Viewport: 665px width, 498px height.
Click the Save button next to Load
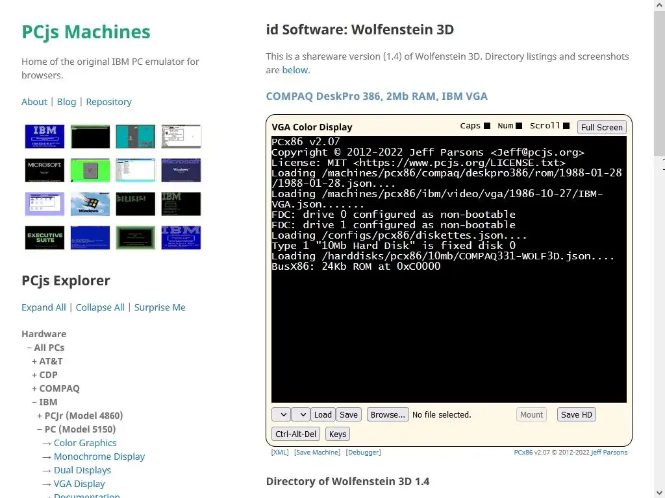click(x=349, y=414)
